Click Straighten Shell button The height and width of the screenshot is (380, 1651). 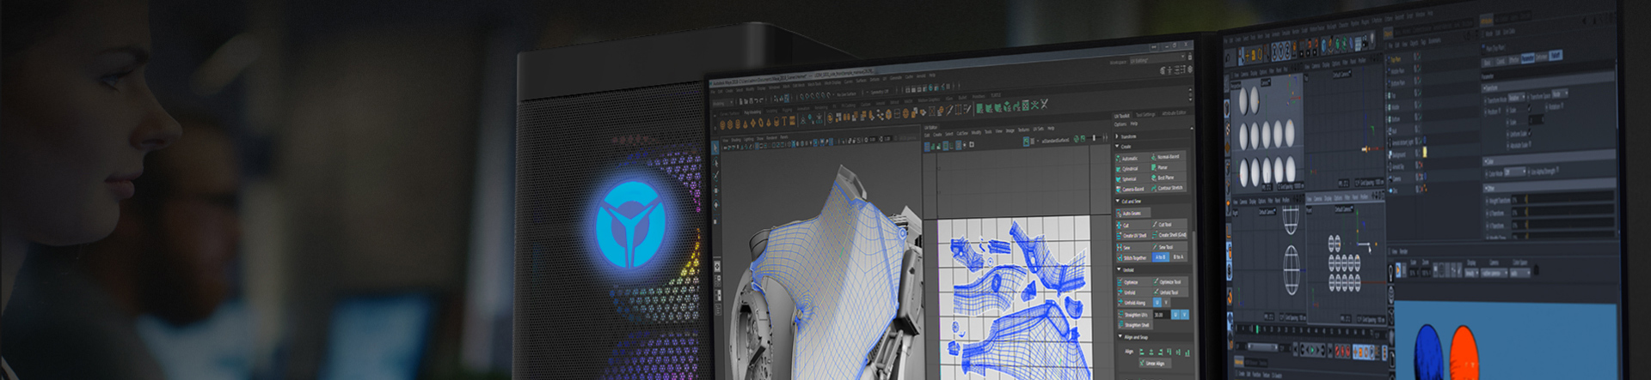1134,325
